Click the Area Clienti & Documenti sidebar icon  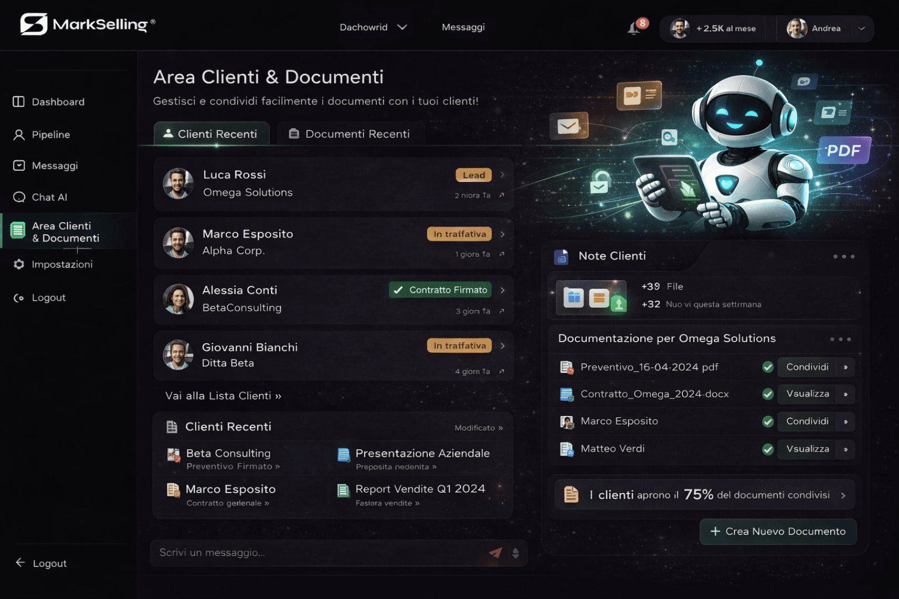coord(18,231)
